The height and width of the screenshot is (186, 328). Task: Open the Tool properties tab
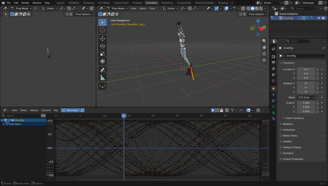pyautogui.click(x=273, y=49)
